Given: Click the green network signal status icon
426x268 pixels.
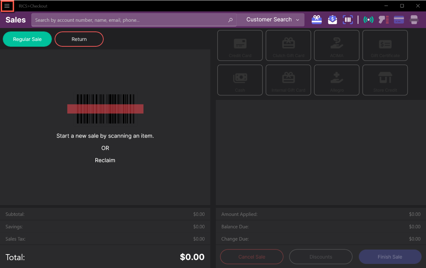Looking at the screenshot, I should (x=368, y=20).
